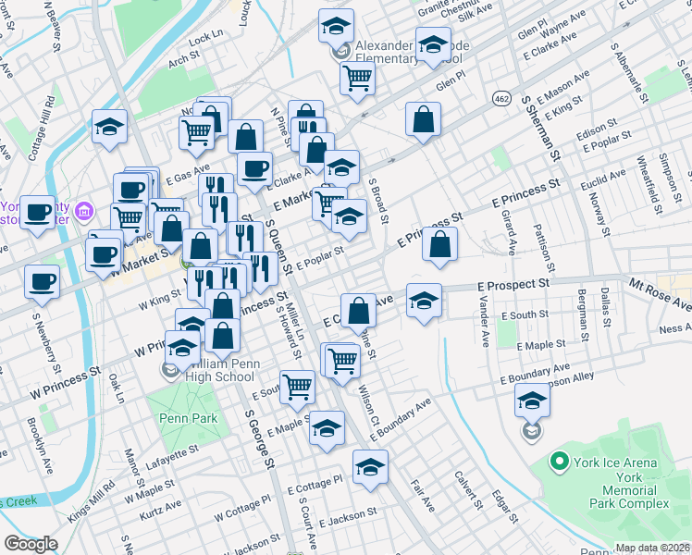This screenshot has height=555, width=692.
Task: Select the shopping cart marker below Alexander Goode Elementary
Action: 357,81
